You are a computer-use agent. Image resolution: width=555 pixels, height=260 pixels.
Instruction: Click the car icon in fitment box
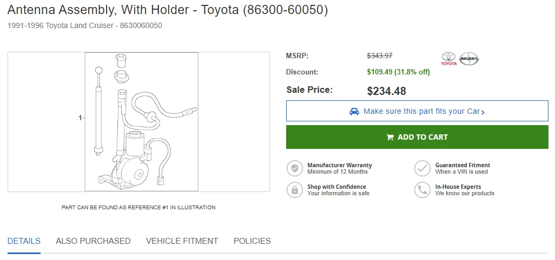(x=354, y=112)
